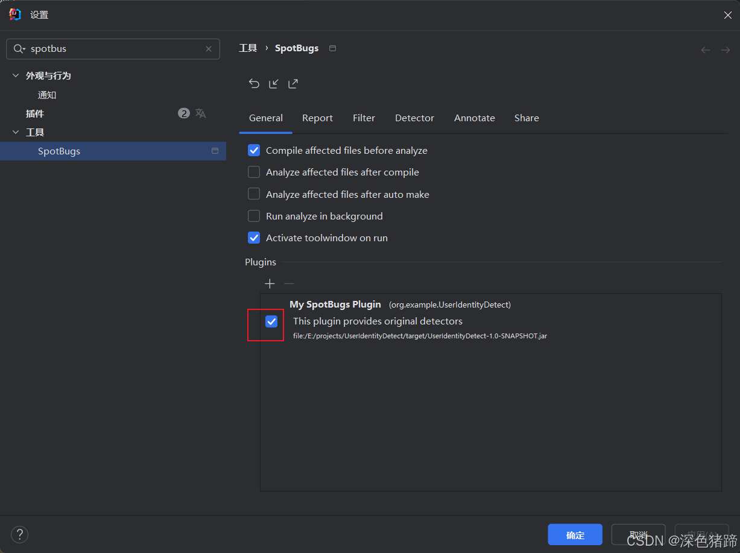This screenshot has height=553, width=740.
Task: Click the plugin description text
Action: [x=378, y=321]
